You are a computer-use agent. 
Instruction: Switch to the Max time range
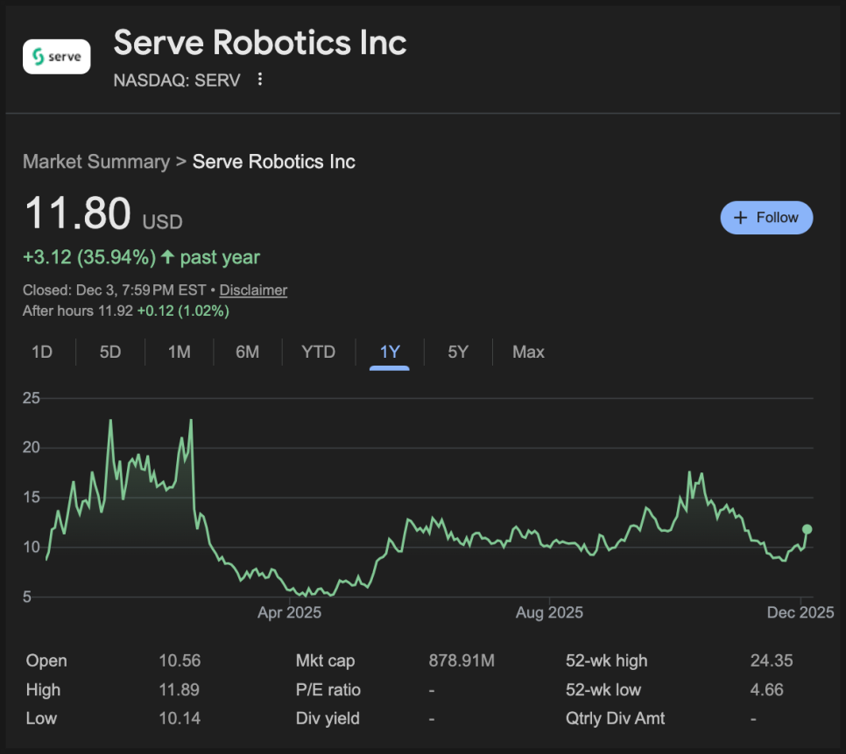[528, 352]
